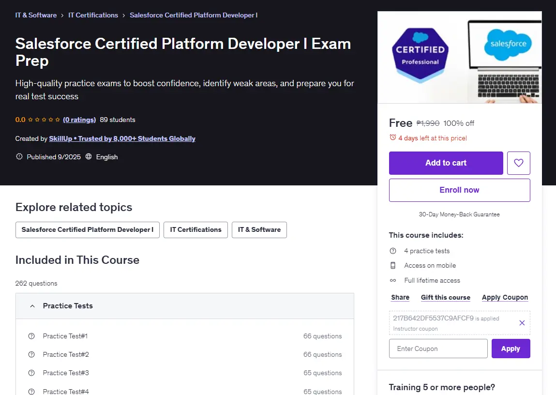Click the 'English' language text
The width and height of the screenshot is (556, 395).
tap(107, 157)
